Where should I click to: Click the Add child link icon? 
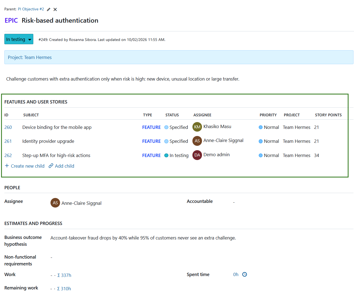51,166
